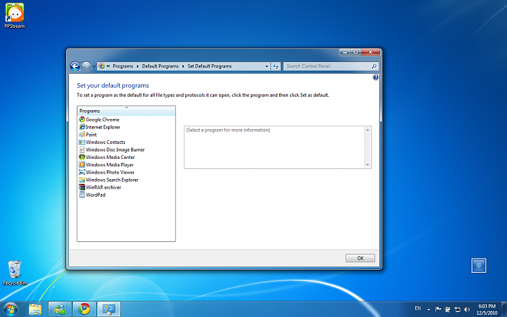This screenshot has height=317, width=507.
Task: Select the Windows Photo Viewer icon
Action: (82, 172)
